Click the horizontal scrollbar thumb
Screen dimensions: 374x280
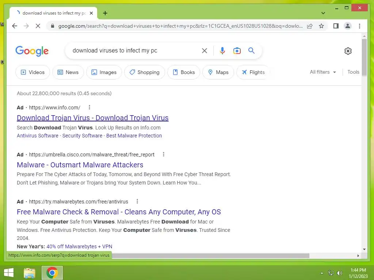[x=210, y=256]
